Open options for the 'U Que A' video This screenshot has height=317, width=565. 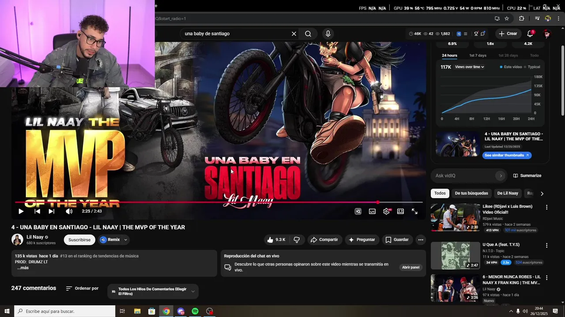click(x=546, y=246)
